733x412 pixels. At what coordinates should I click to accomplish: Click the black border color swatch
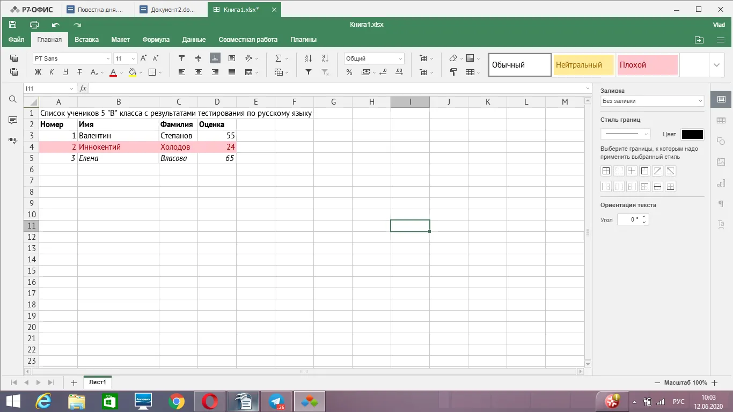(692, 135)
